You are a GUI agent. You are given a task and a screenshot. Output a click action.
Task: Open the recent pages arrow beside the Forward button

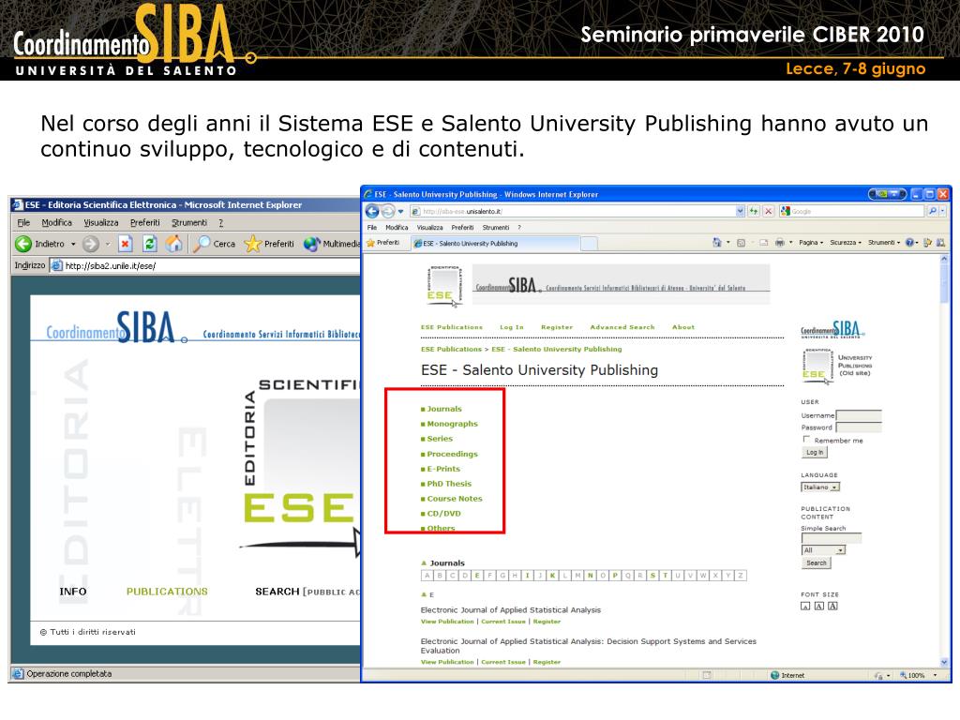click(x=401, y=211)
